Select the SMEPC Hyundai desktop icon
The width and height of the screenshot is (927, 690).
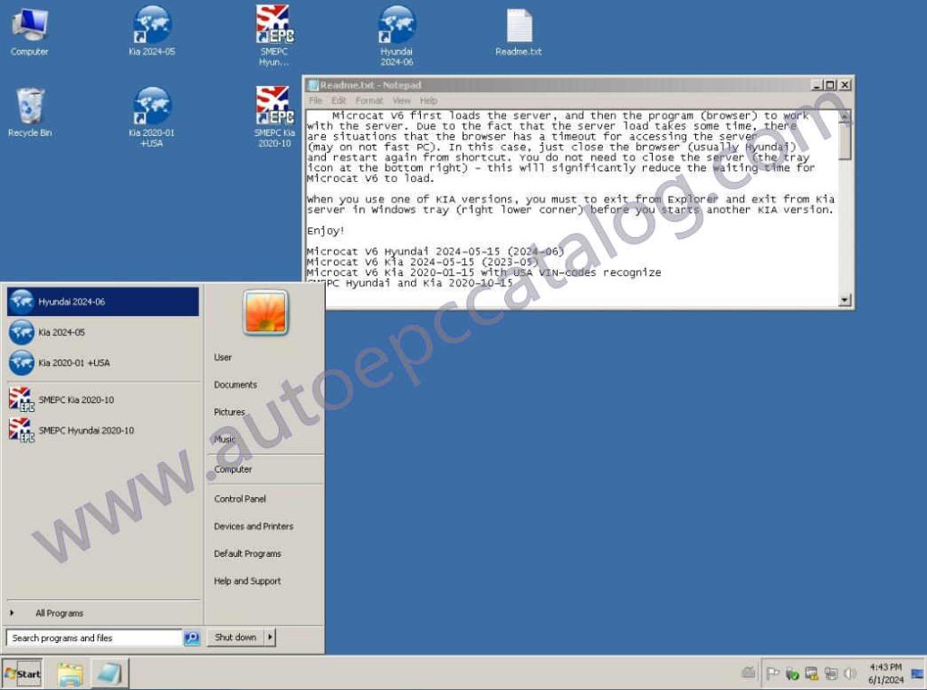pos(273,27)
